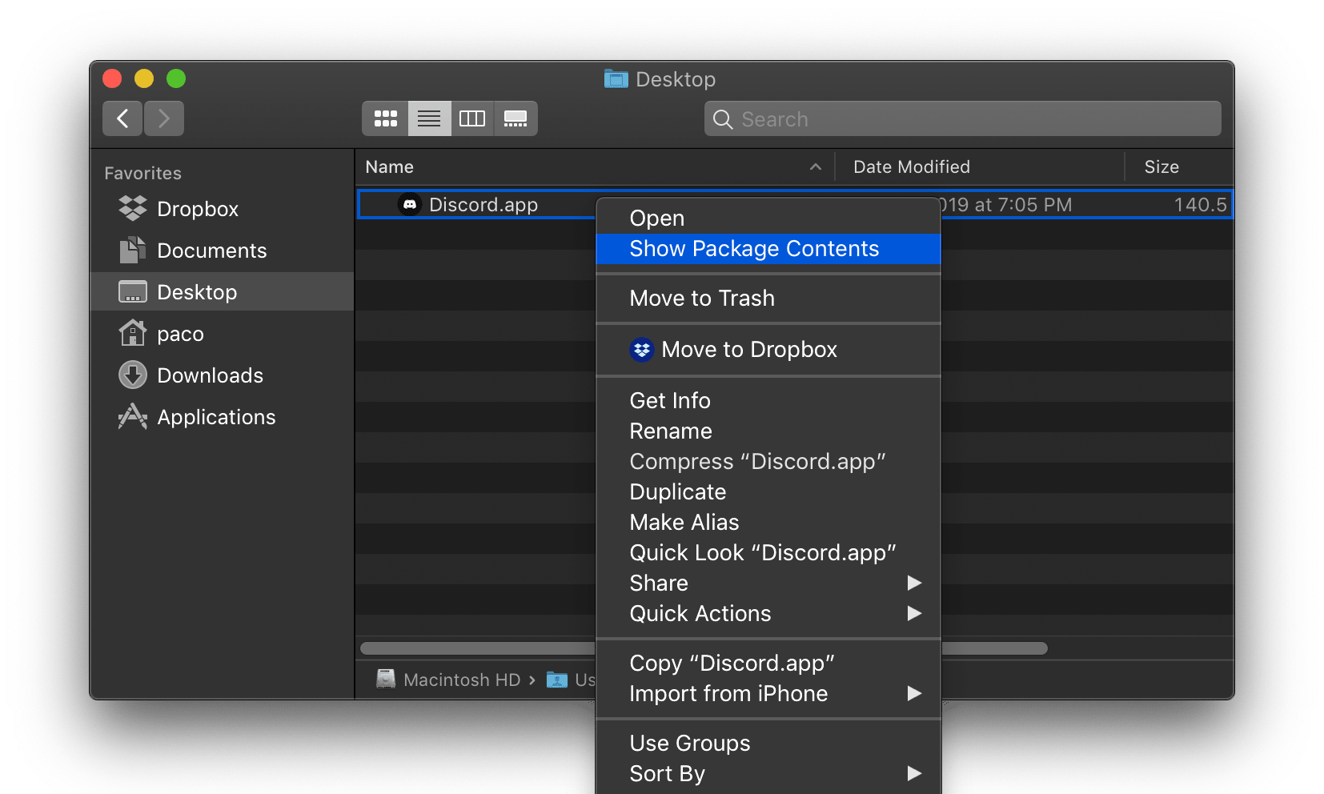Choose Make Alias
The height and width of the screenshot is (794, 1324).
[768, 522]
